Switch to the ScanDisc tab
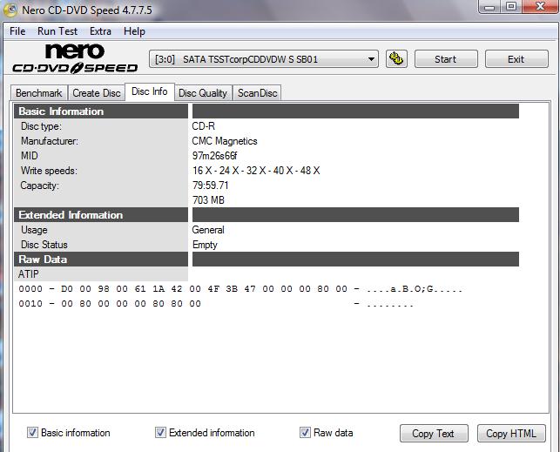 pos(257,93)
